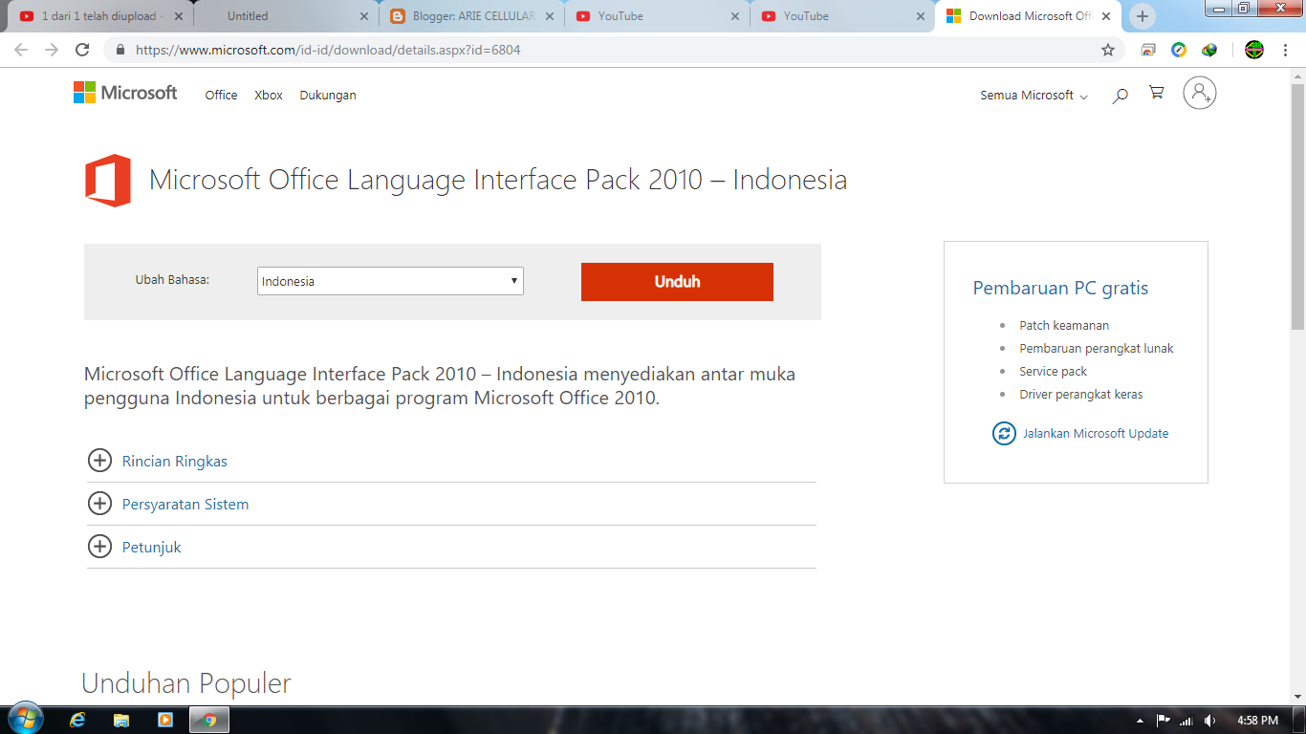
Task: Click the Chrome icon in the taskbar
Action: tap(209, 720)
